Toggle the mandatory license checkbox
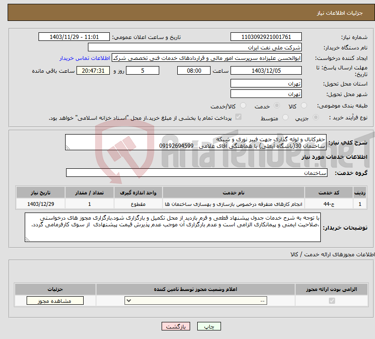Image resolution: width=375 pixels, height=339 pixels. (x=332, y=300)
